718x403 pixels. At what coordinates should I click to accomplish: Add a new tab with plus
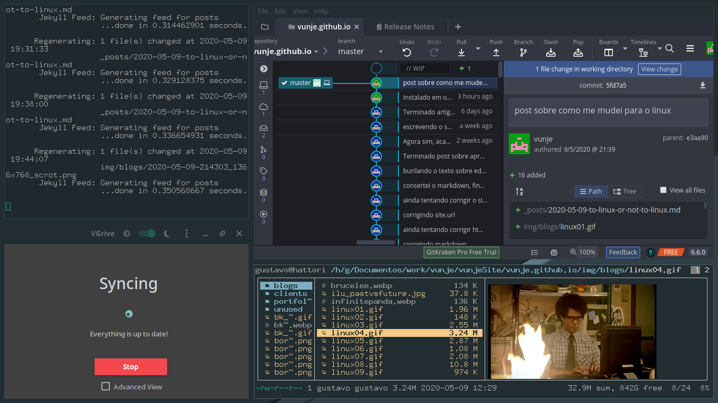click(458, 27)
